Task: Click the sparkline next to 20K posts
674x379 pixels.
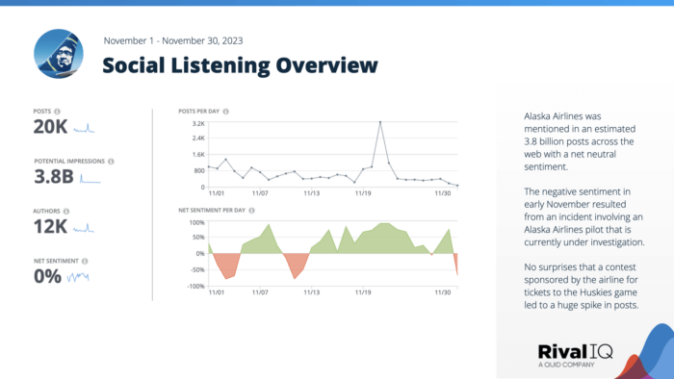Action: 84,128
